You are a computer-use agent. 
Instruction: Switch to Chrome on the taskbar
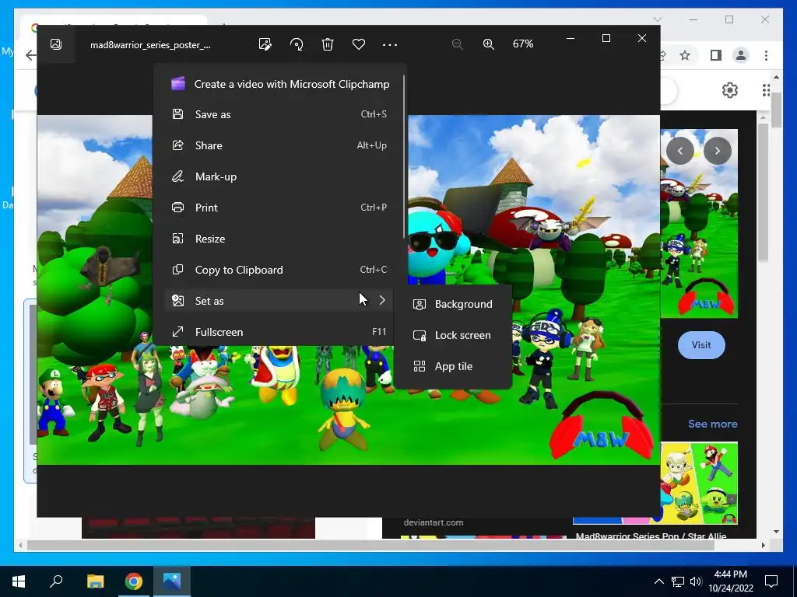pyautogui.click(x=134, y=581)
